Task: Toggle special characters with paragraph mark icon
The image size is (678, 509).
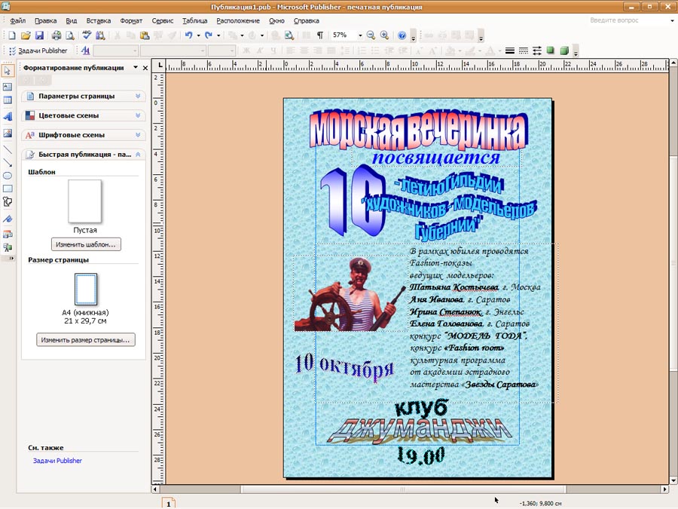Action: (x=320, y=35)
